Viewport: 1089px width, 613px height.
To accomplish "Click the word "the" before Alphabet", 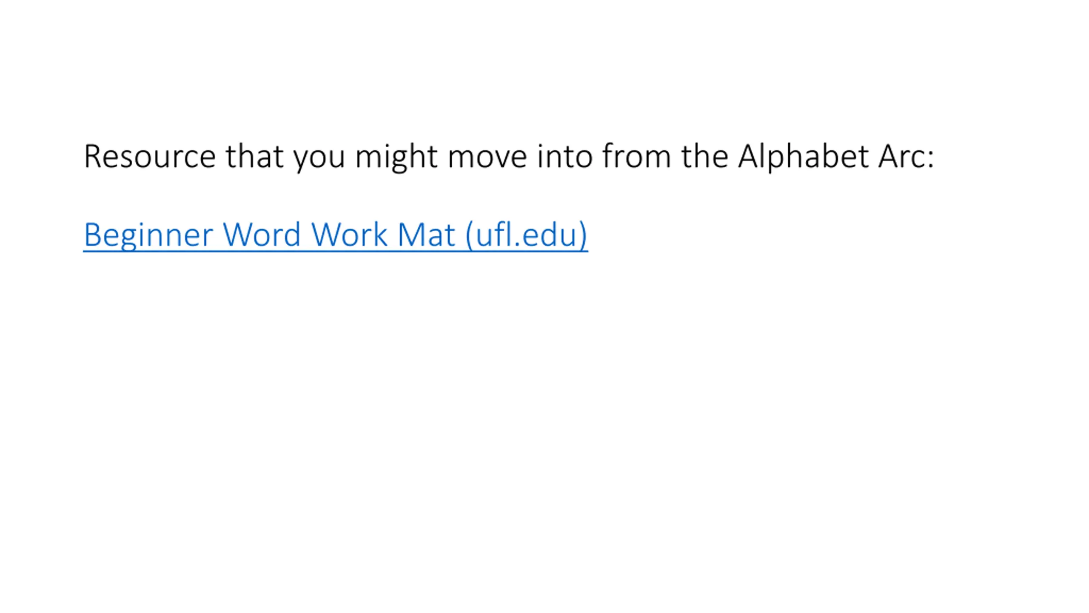I will tap(704, 157).
